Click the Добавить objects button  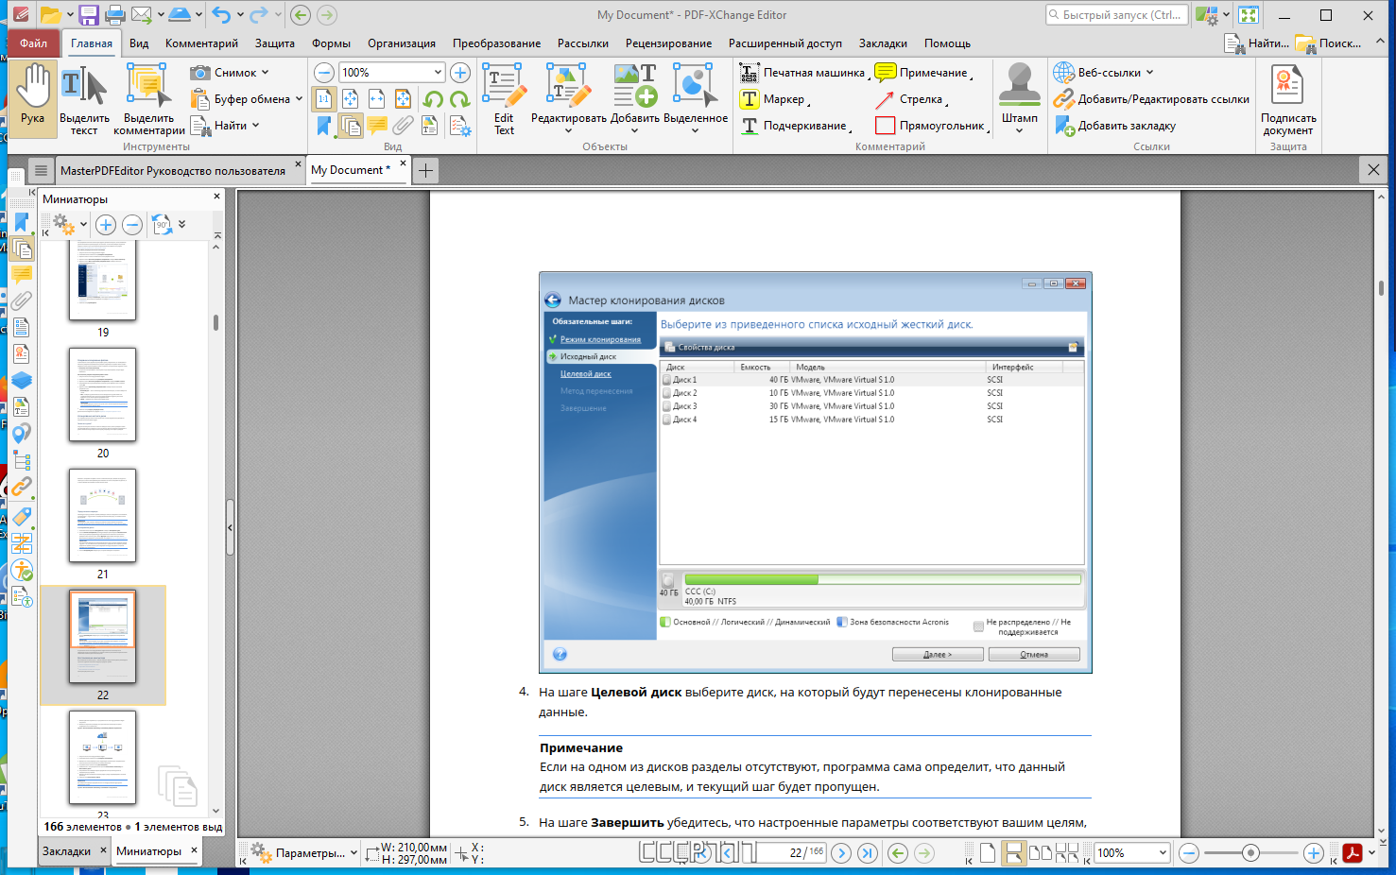(634, 99)
